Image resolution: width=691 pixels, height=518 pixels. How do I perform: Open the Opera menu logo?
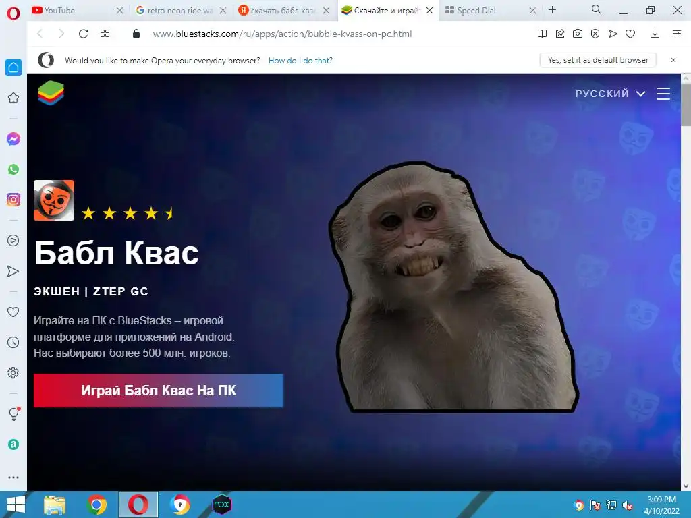(x=13, y=13)
